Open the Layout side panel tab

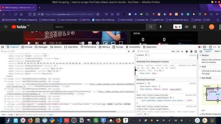pos(208,51)
